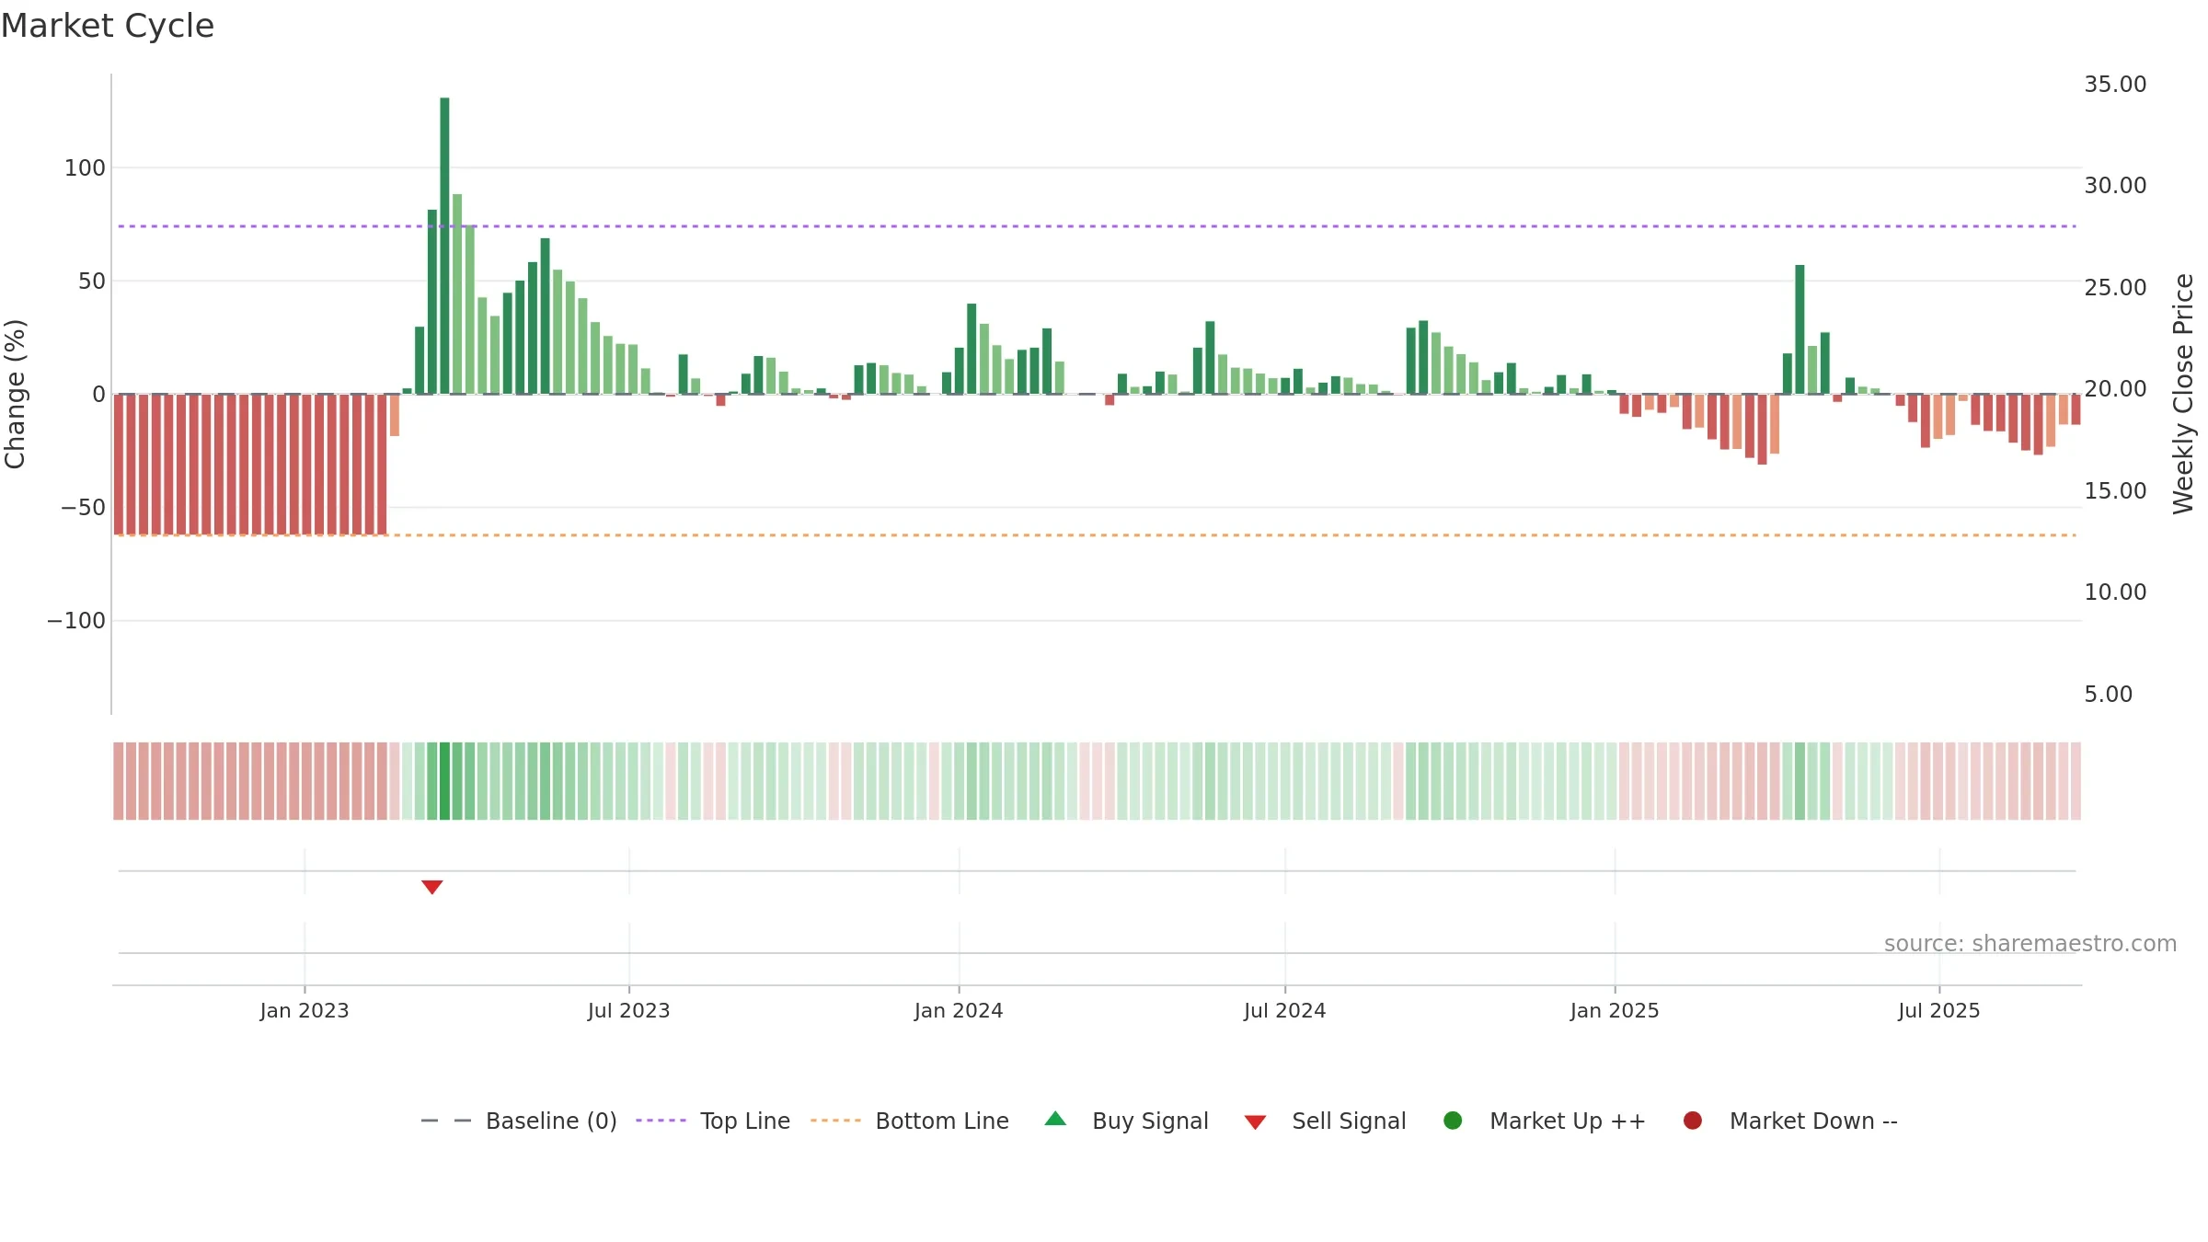Click the dark red Market Down circle icon
The image size is (2208, 1242).
1692,1121
